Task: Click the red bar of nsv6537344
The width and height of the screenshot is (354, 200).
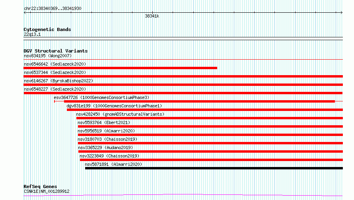Action: pyautogui.click(x=183, y=76)
